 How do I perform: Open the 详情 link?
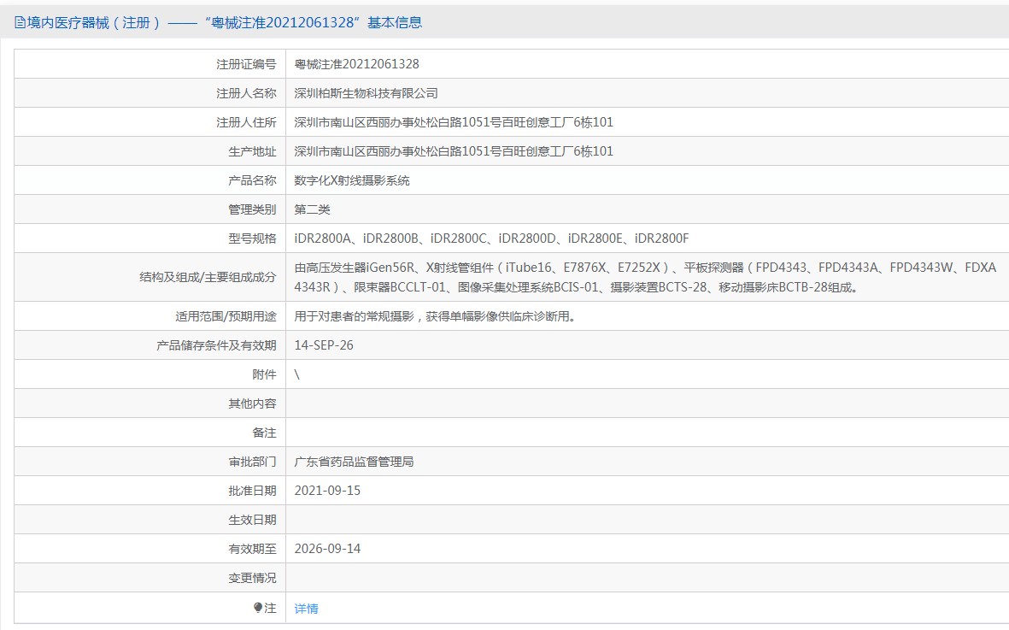(x=307, y=608)
